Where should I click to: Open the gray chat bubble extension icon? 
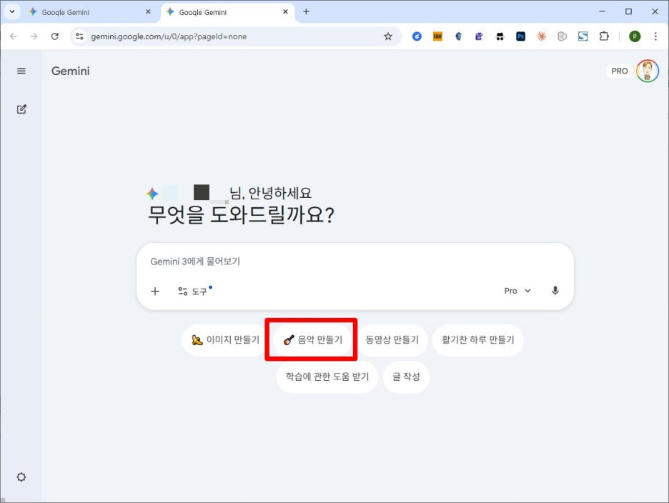click(x=563, y=36)
